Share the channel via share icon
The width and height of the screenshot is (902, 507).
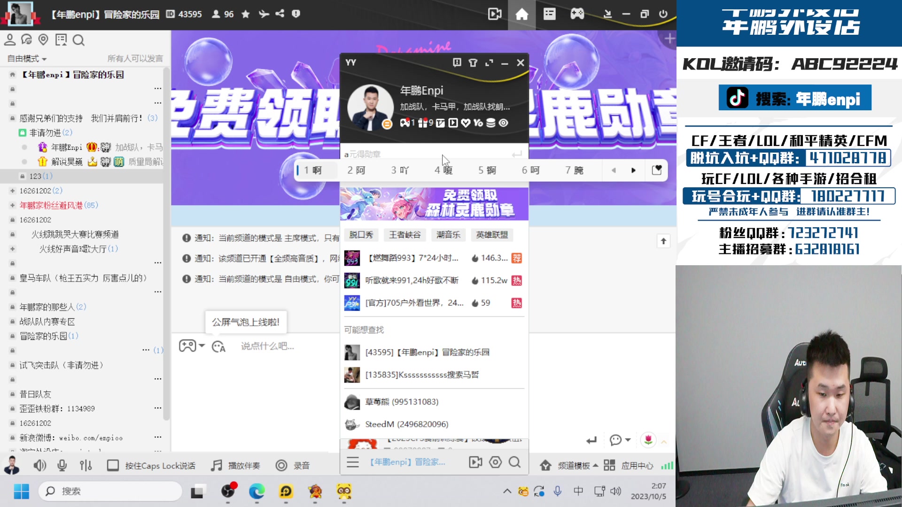280,14
